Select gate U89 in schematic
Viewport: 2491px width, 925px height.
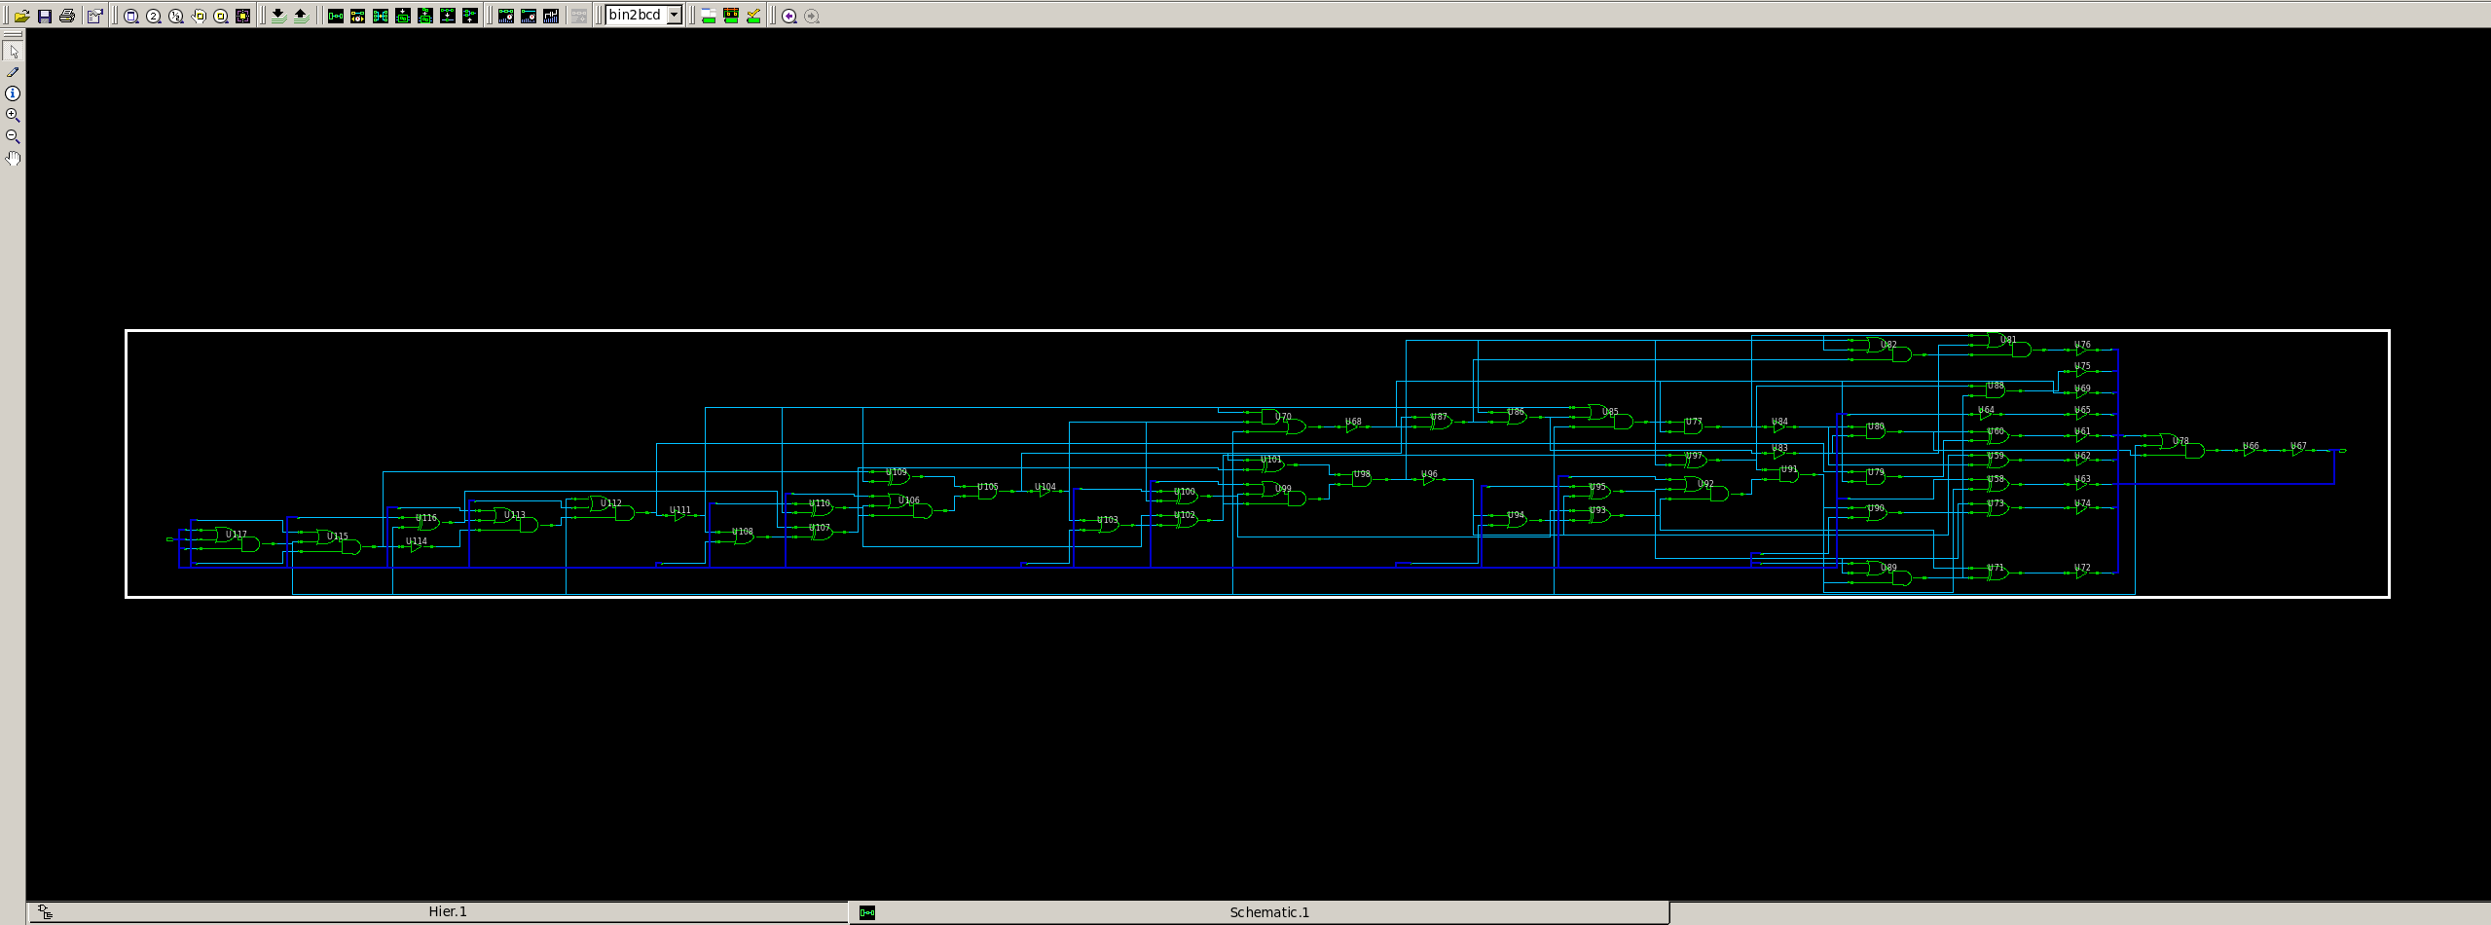pyautogui.click(x=1888, y=573)
